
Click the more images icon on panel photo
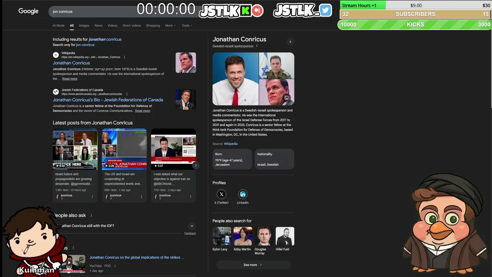pyautogui.click(x=286, y=98)
